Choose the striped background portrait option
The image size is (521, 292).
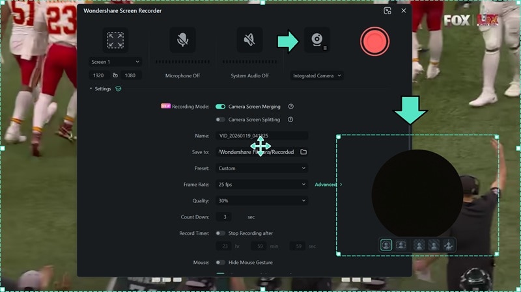tap(434, 245)
